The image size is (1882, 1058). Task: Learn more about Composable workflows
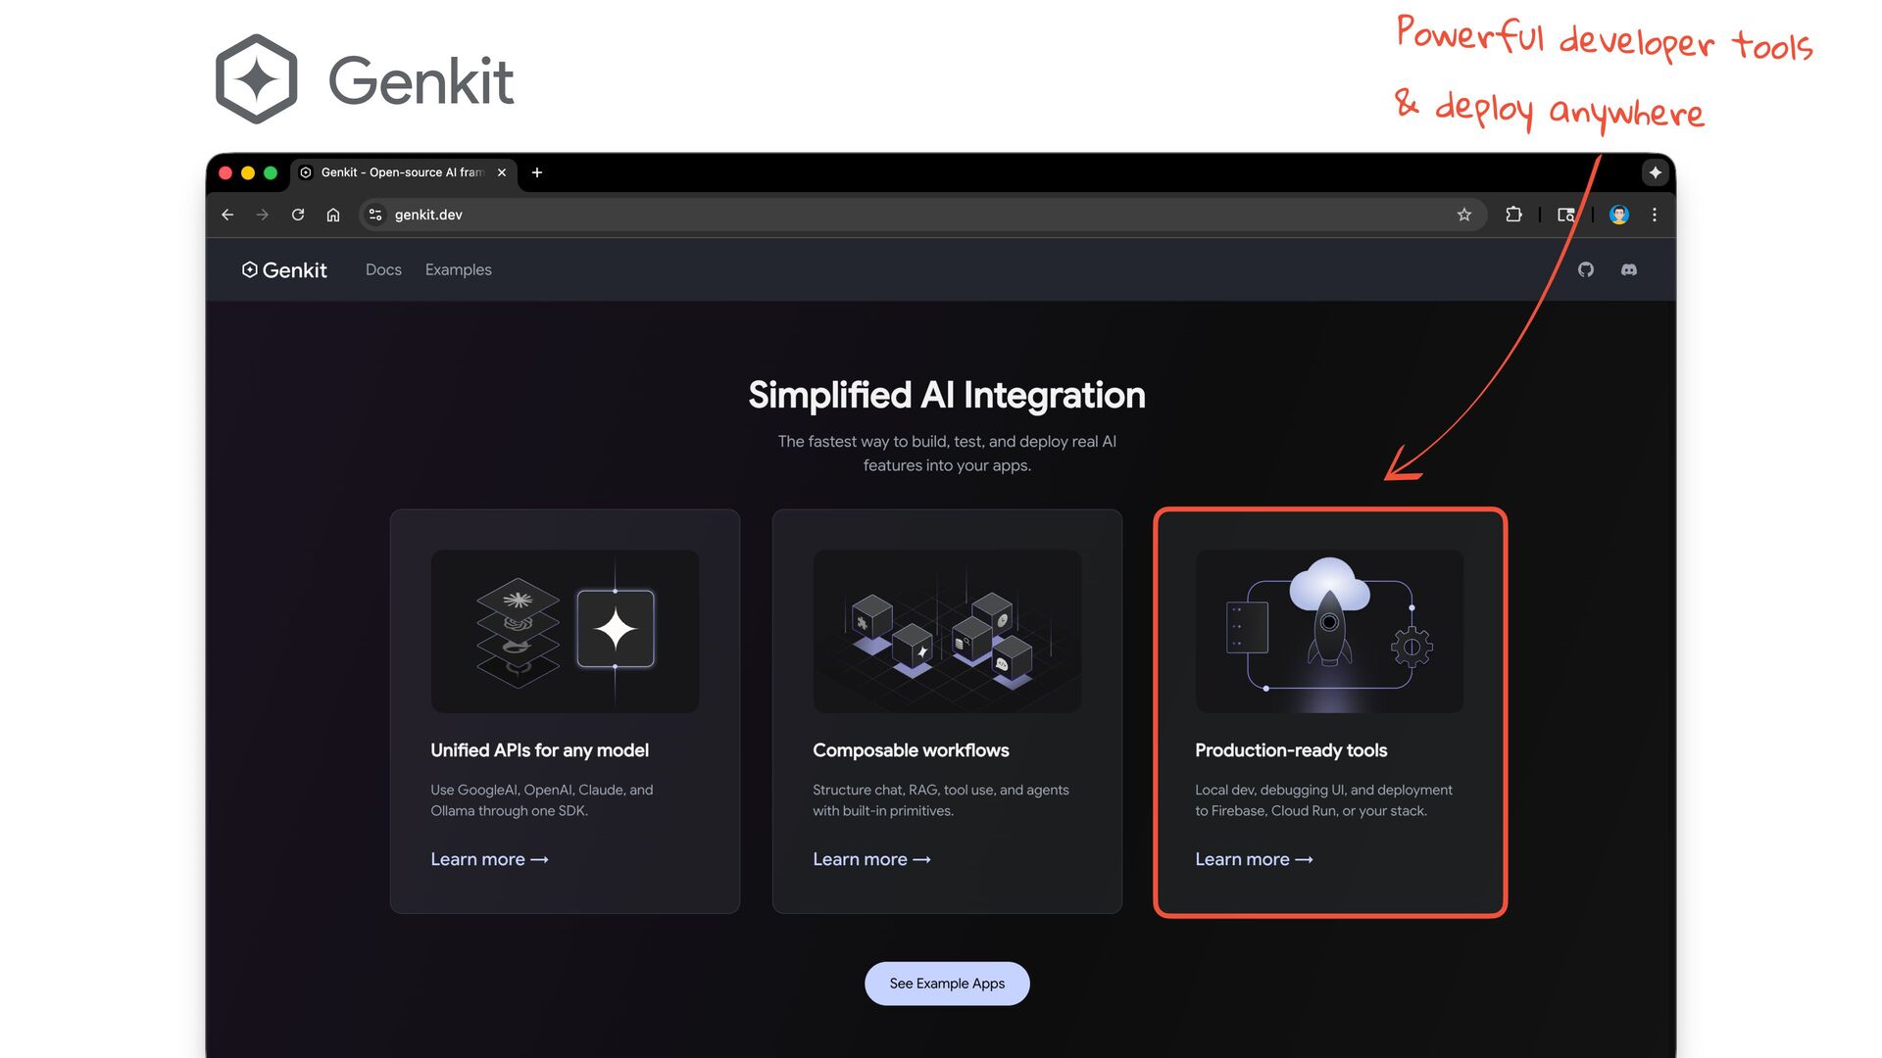point(871,859)
